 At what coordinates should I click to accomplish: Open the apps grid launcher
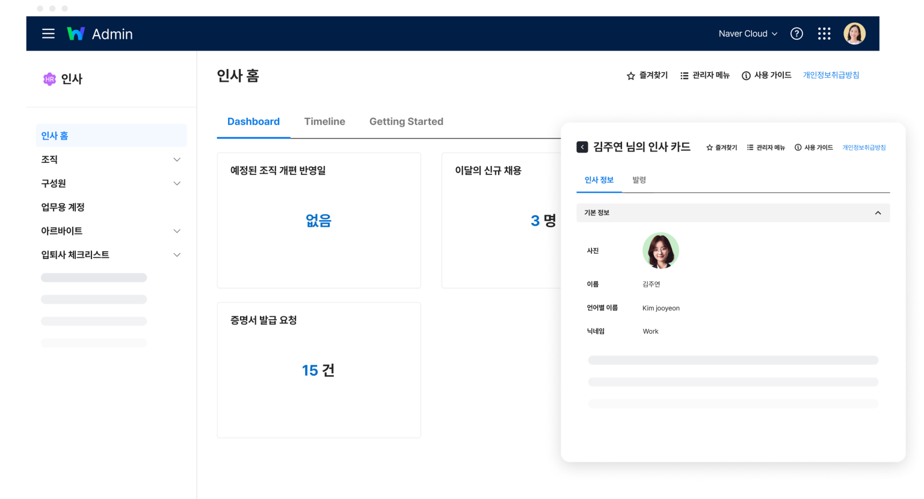click(824, 34)
